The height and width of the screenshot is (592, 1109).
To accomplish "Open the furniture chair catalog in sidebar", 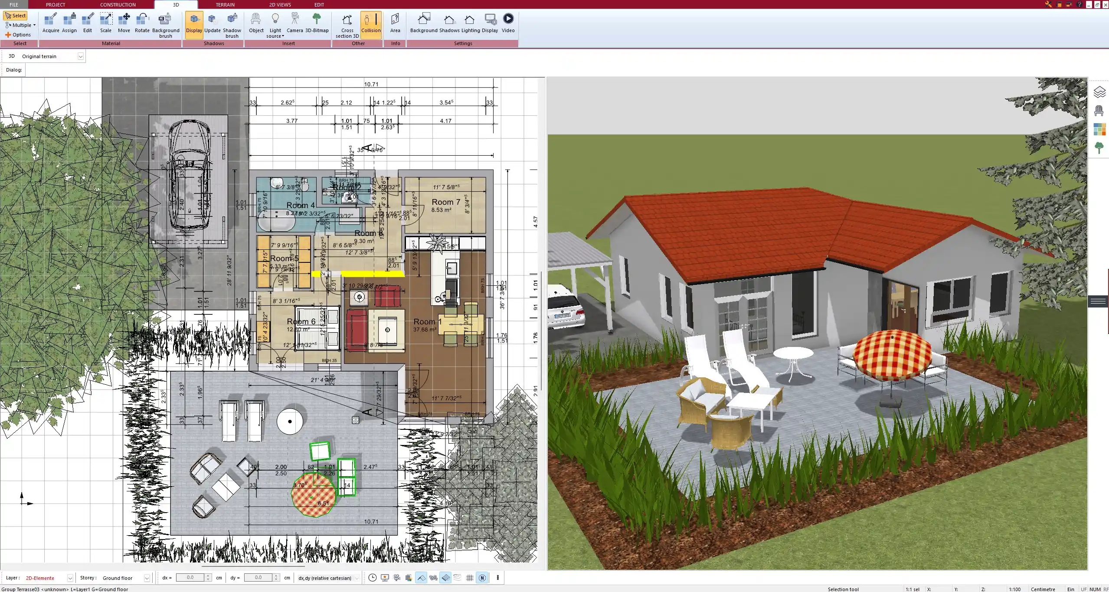I will [1099, 111].
